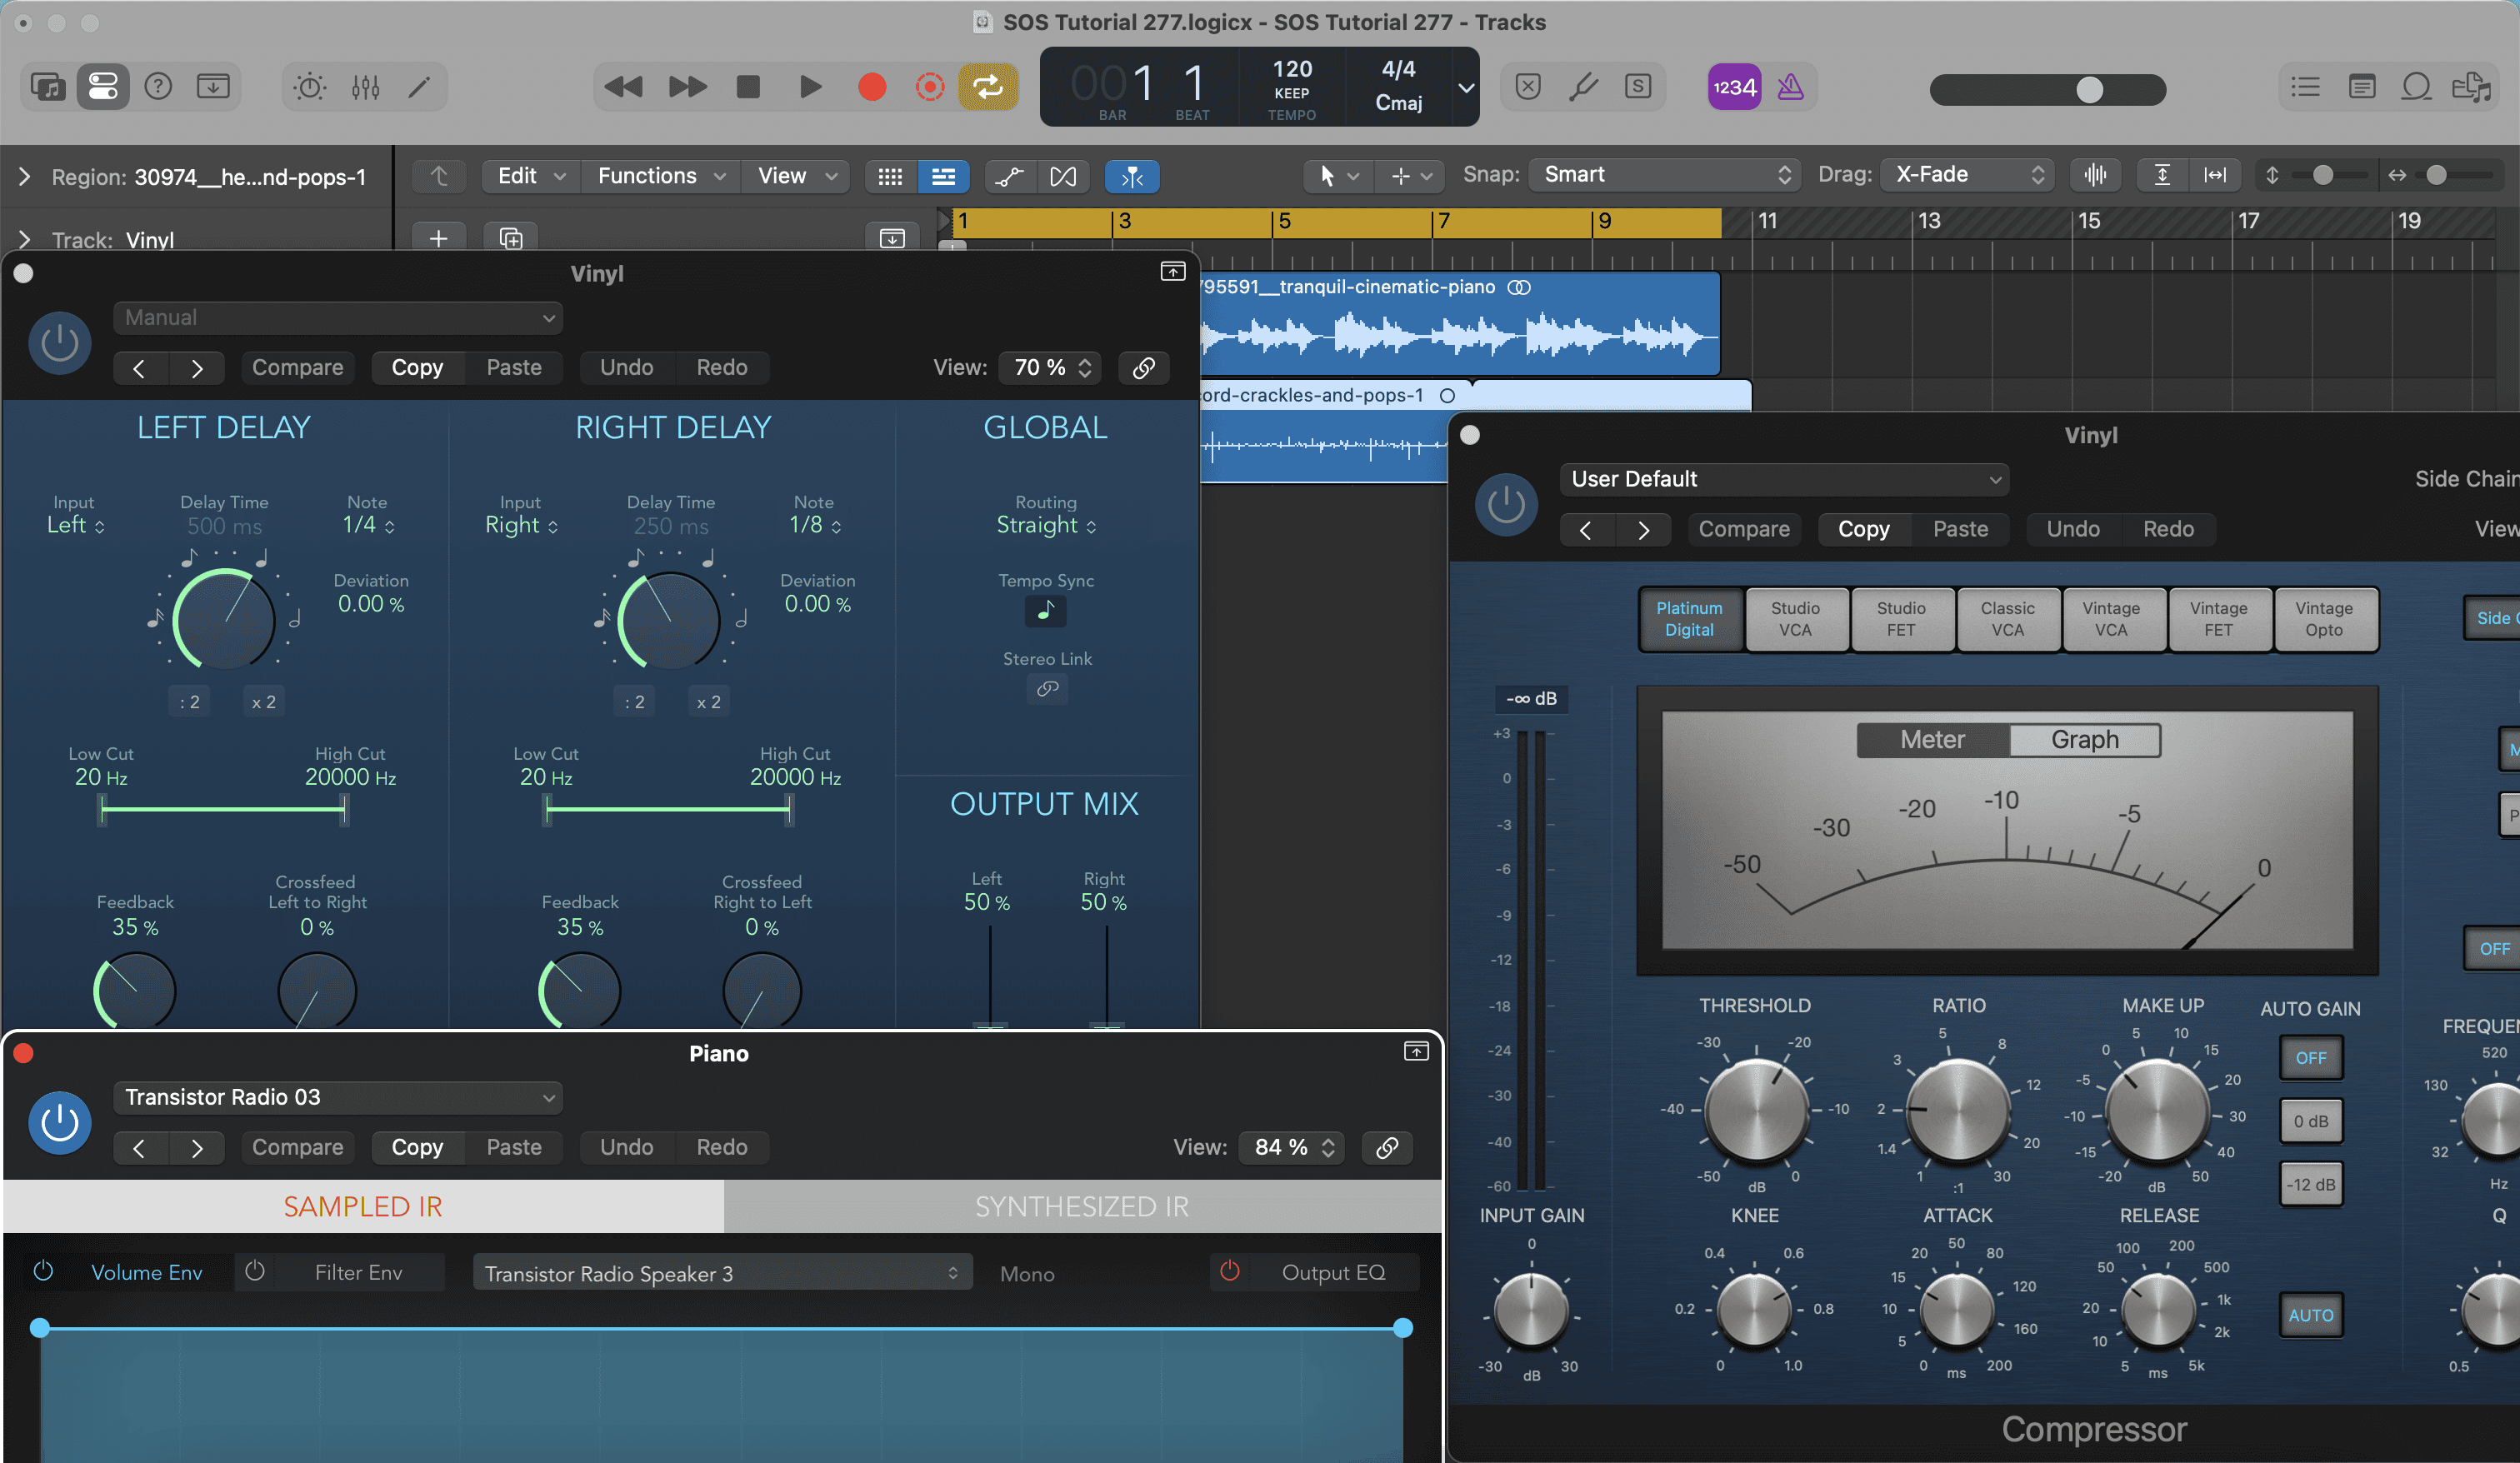Click the master volume slider knob
The width and height of the screenshot is (2520, 1463).
tap(2088, 89)
